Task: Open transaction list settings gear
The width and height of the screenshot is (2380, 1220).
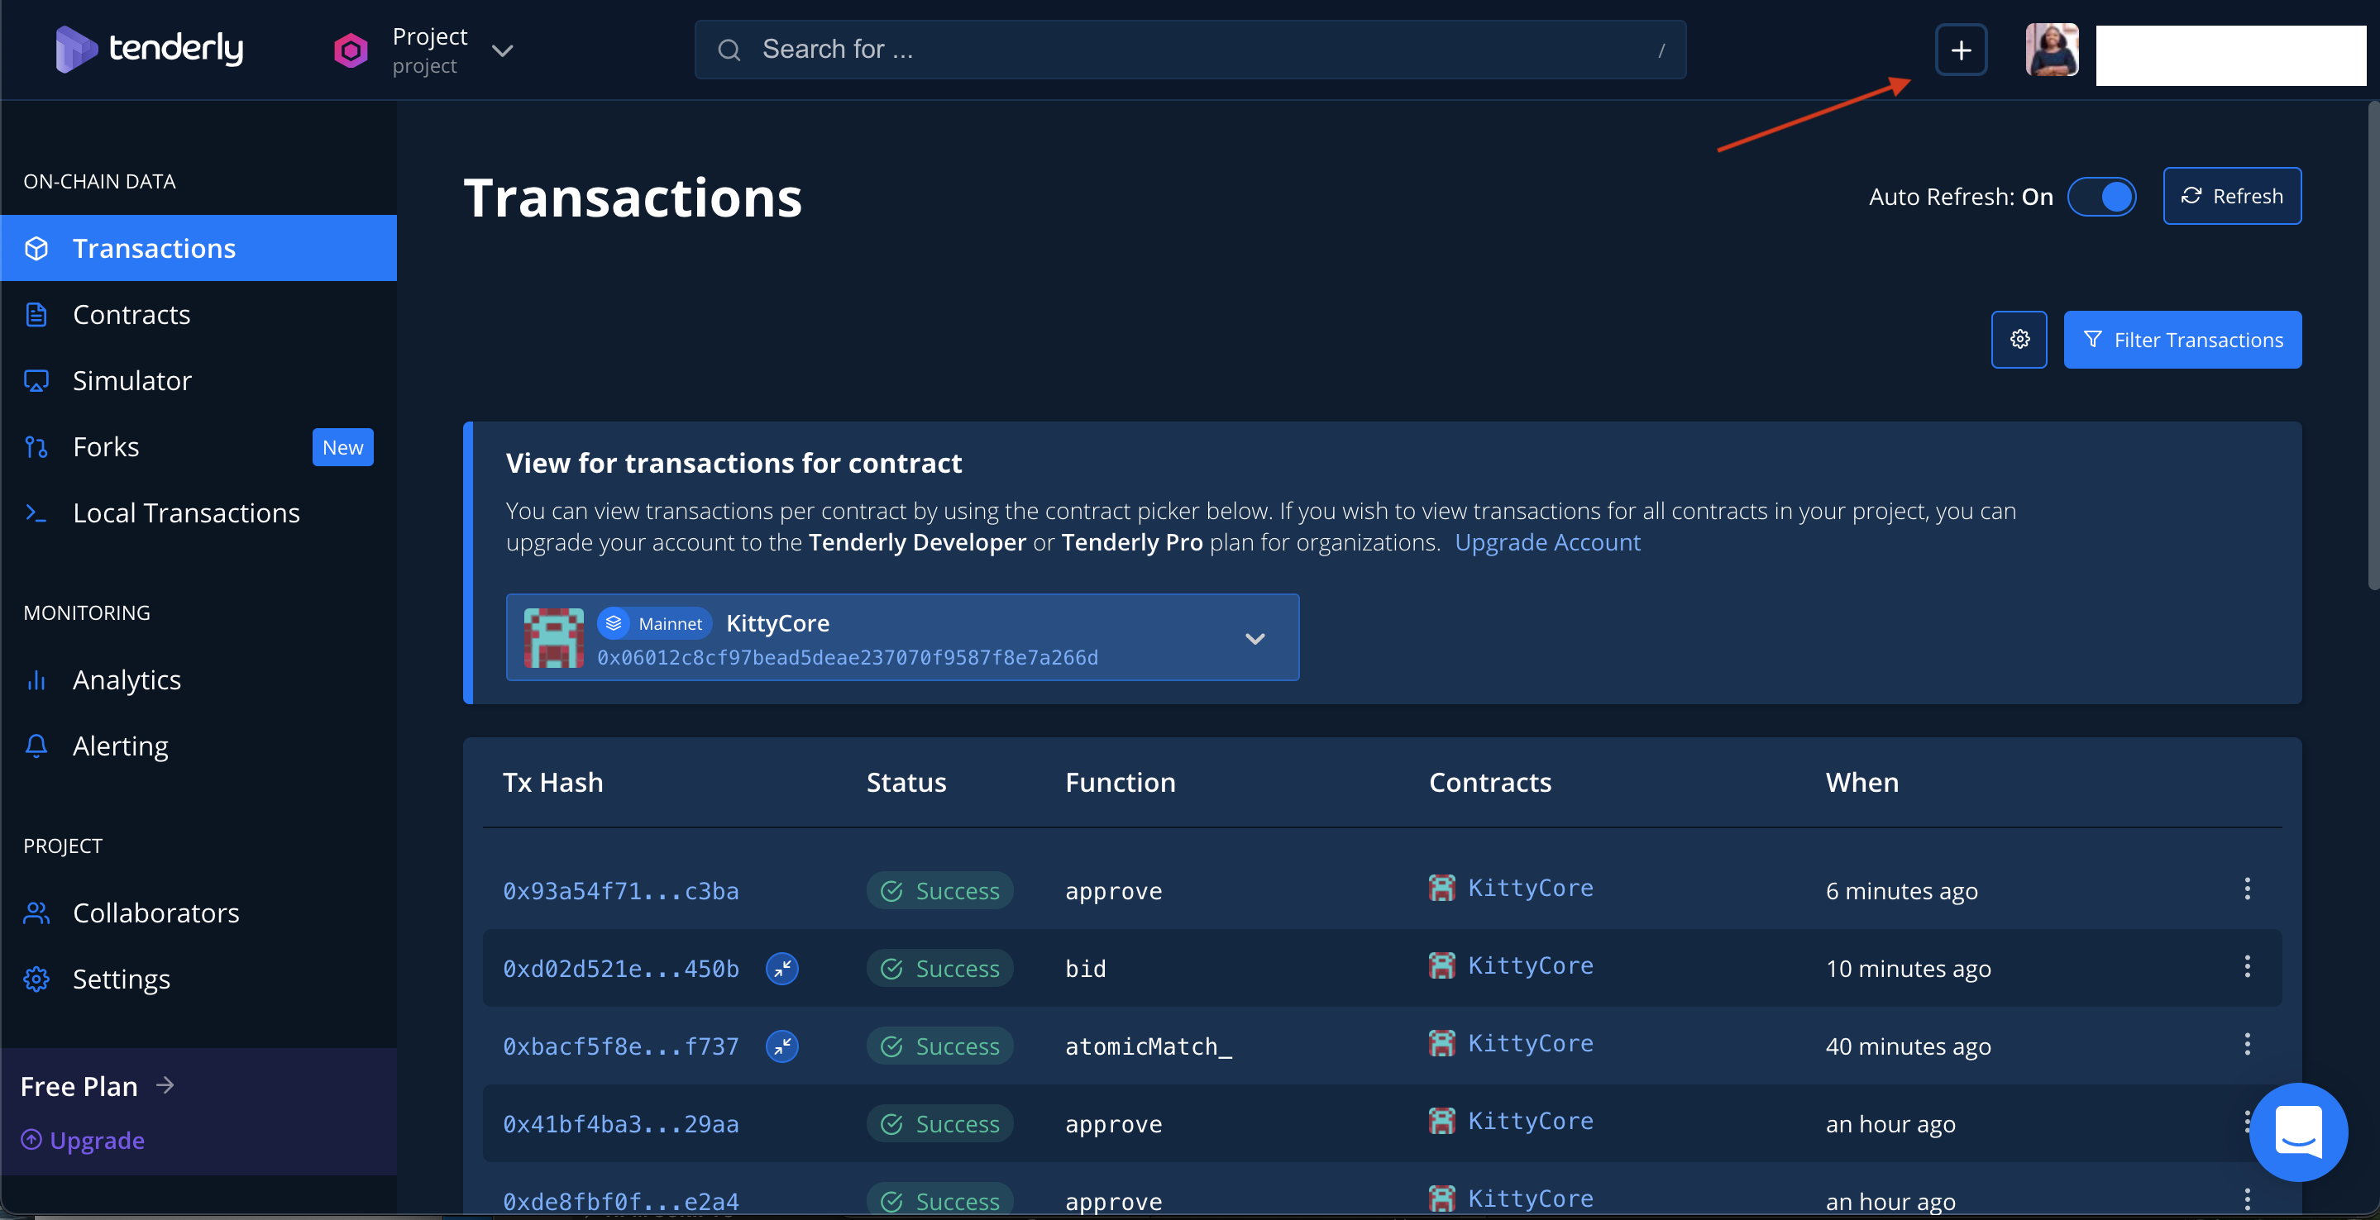Action: 2019,340
